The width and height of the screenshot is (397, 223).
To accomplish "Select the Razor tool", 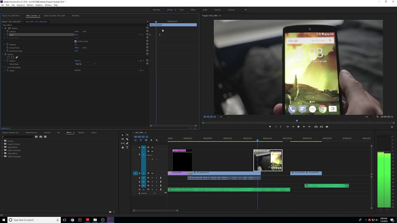I will coord(127,139).
